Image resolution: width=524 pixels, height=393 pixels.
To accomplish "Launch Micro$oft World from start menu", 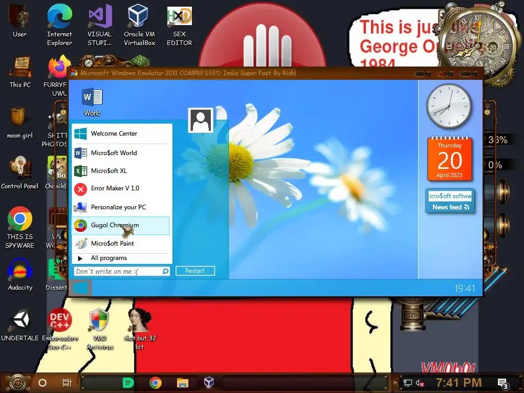I will [x=122, y=152].
